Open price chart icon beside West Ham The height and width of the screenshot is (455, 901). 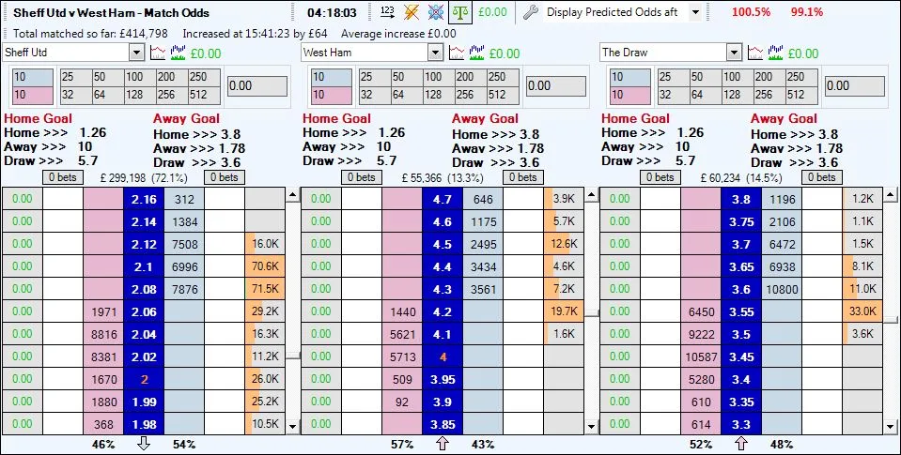(x=457, y=53)
